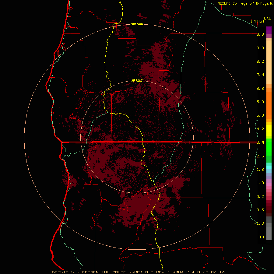
Task: Click the 100 NMI range ring label
Action: (x=137, y=24)
